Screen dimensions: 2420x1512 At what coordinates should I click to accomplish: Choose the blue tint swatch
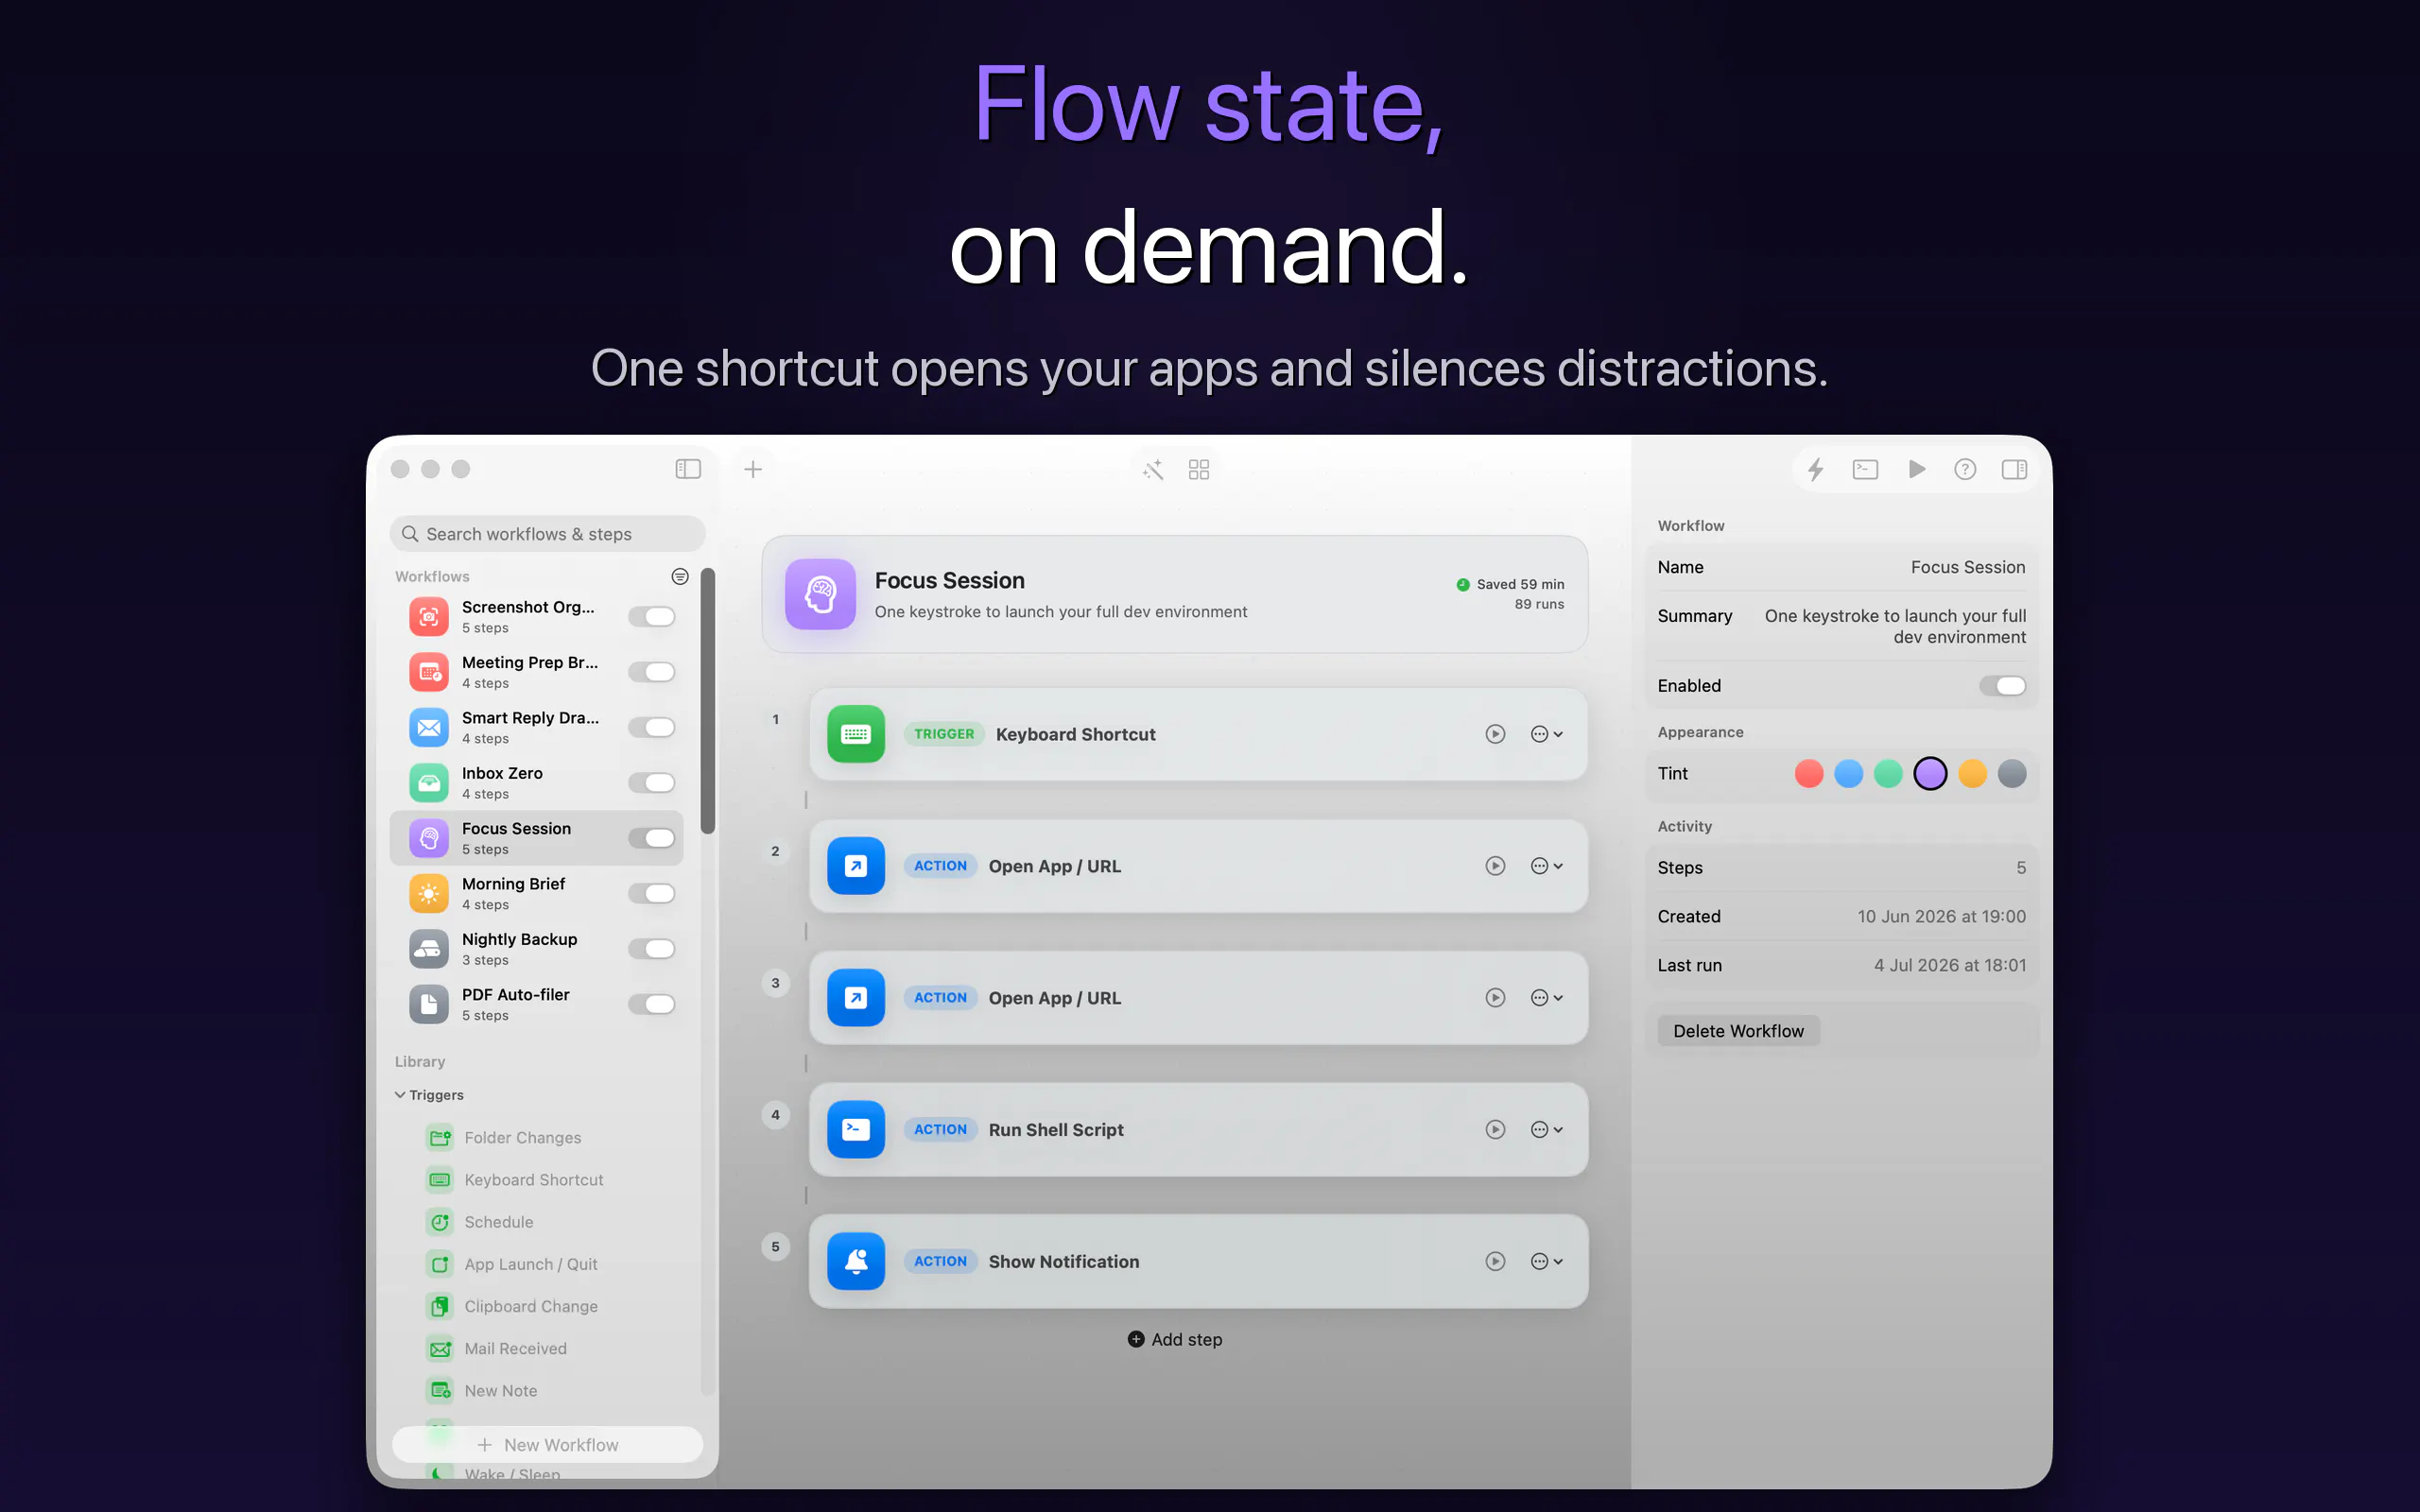pos(1849,773)
